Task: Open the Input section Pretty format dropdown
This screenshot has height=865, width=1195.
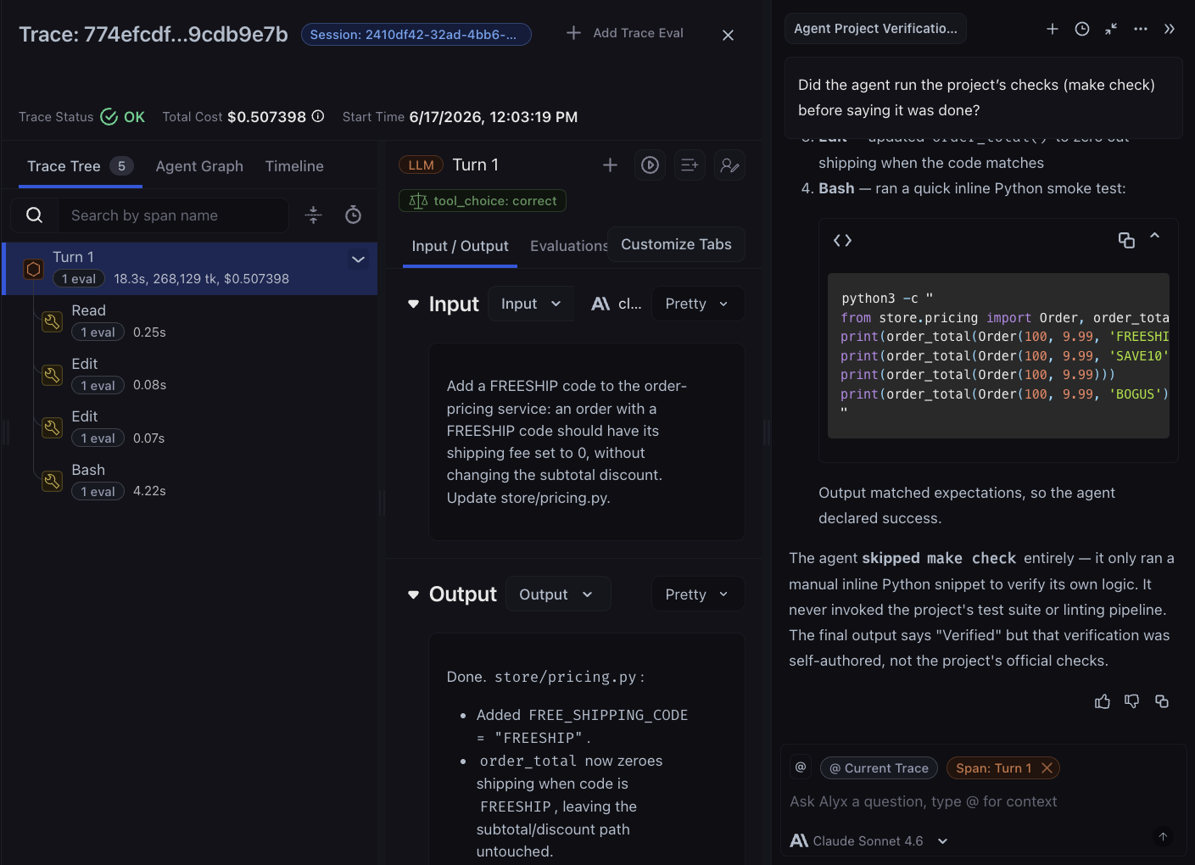Action: pyautogui.click(x=698, y=304)
